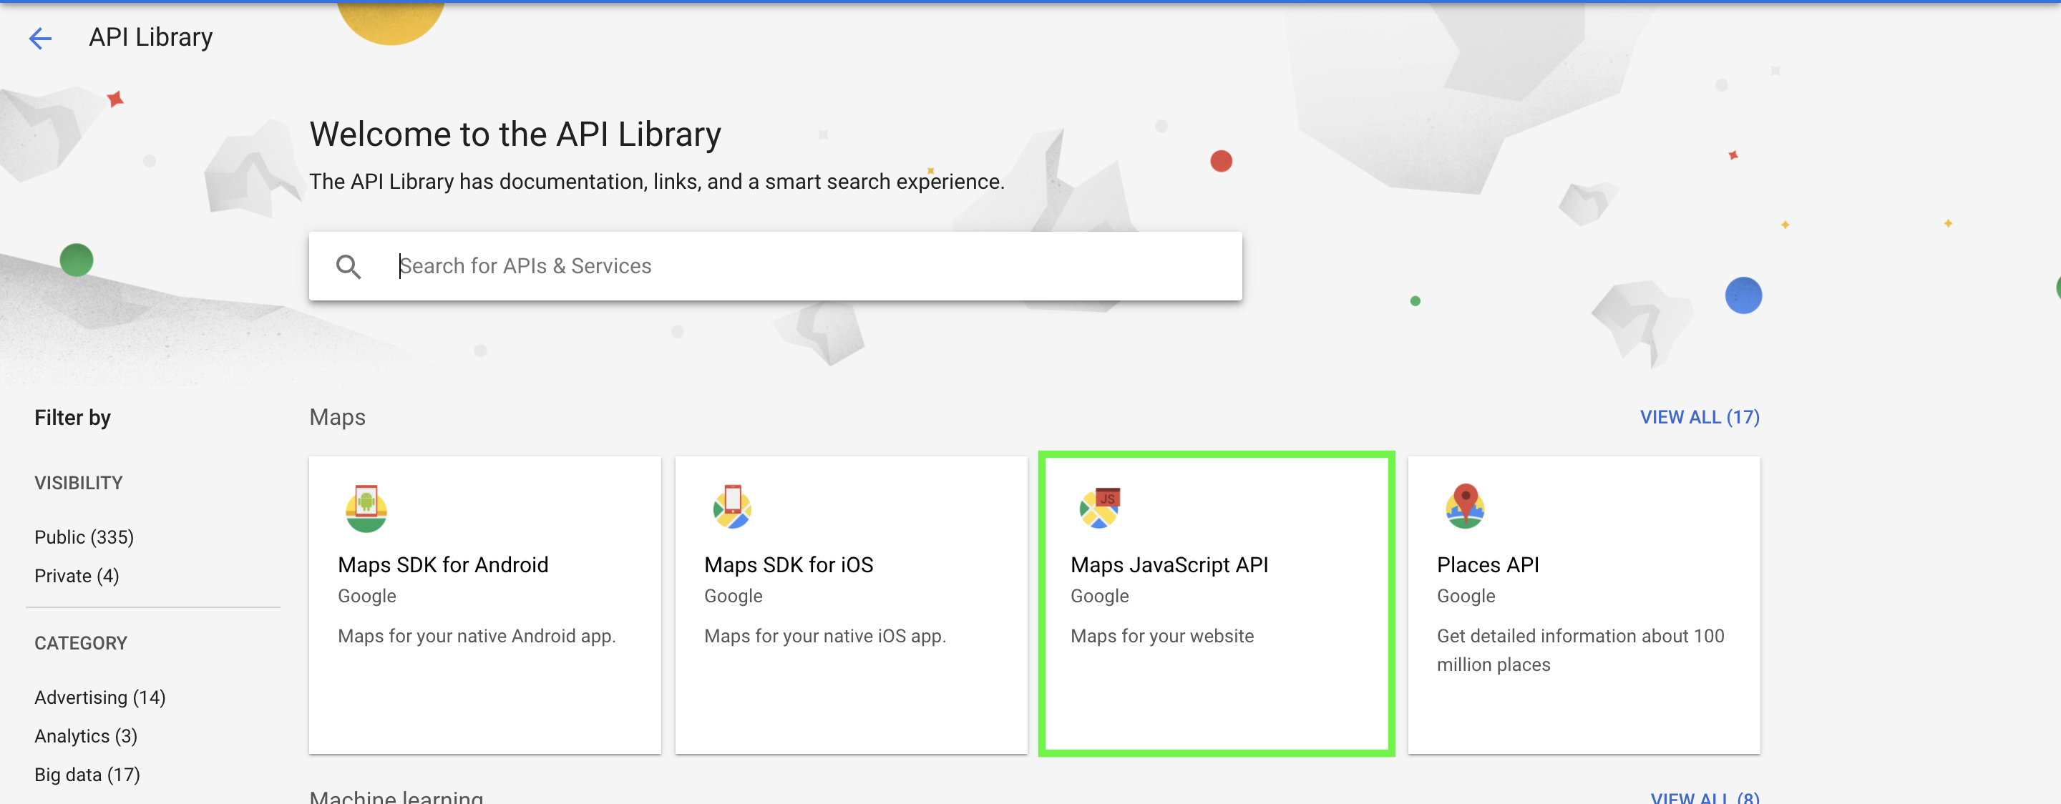
Task: Select the Advertising category filter
Action: (100, 697)
